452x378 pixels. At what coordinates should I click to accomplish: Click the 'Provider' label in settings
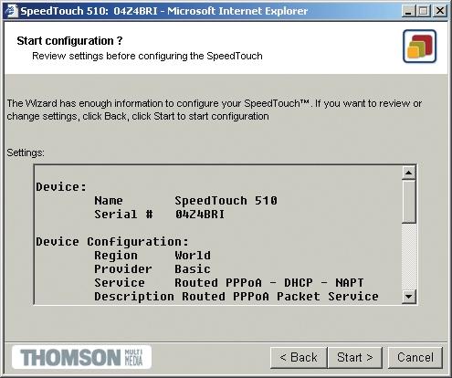(123, 269)
